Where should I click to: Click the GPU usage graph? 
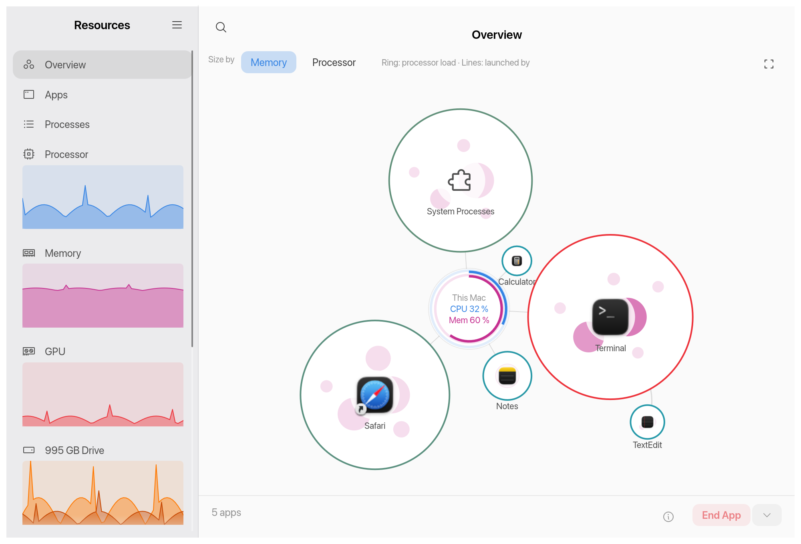click(103, 394)
